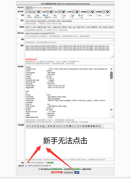Click the MediaInfo scrollbar down arrow
This screenshot has width=131, height=179.
pyautogui.click(x=111, y=110)
